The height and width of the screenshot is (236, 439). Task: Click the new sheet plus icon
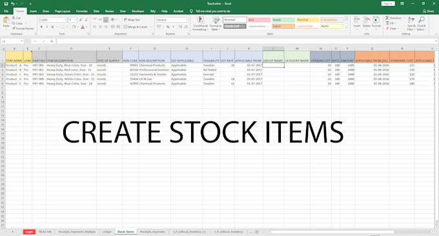[x=257, y=231]
